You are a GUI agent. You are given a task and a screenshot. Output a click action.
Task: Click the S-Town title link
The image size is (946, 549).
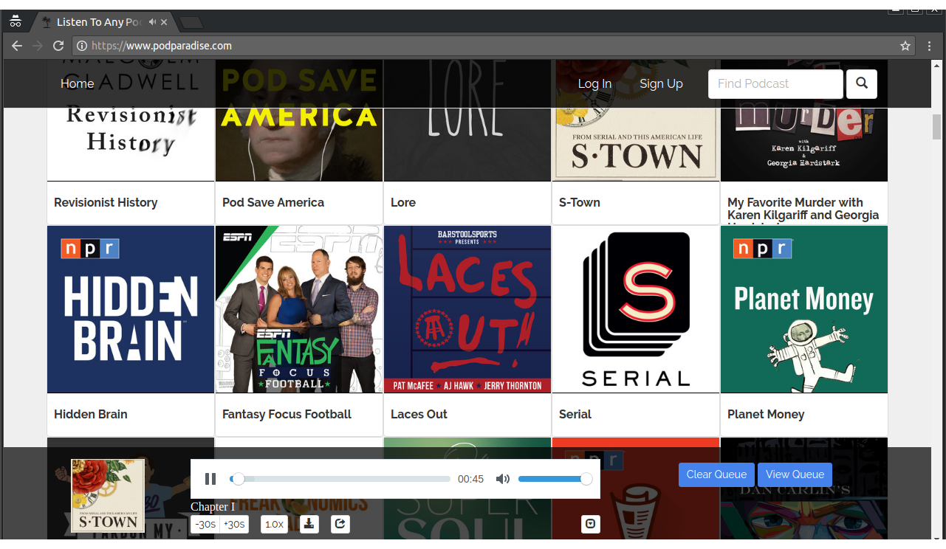(x=580, y=202)
